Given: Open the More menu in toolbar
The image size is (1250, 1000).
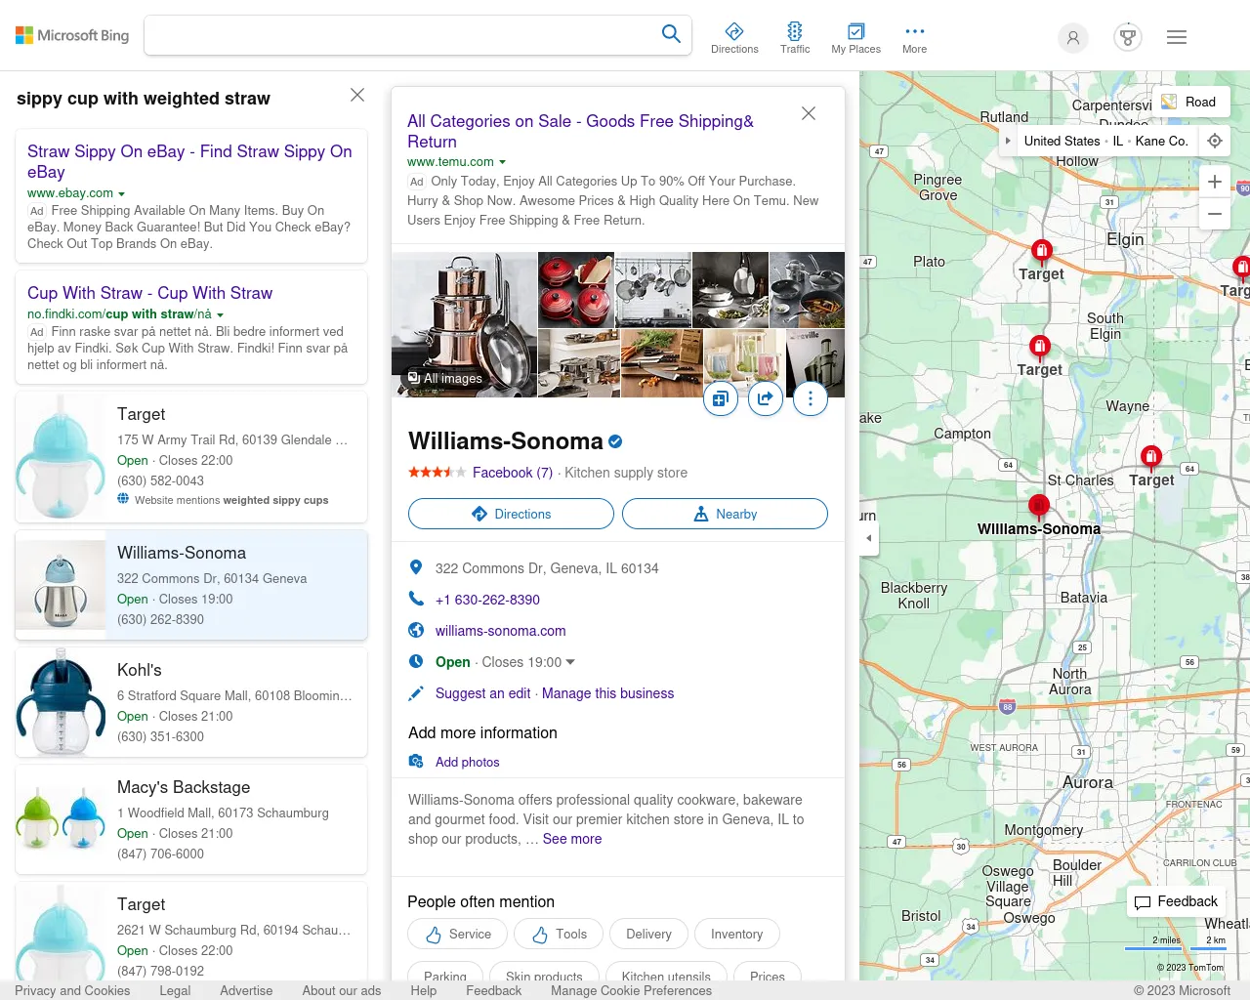Looking at the screenshot, I should pos(914,37).
